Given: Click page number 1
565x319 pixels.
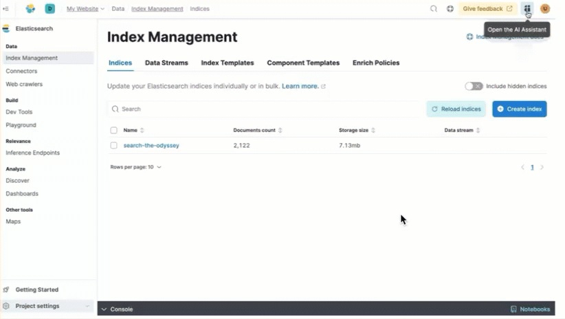Looking at the screenshot, I should pos(532,167).
